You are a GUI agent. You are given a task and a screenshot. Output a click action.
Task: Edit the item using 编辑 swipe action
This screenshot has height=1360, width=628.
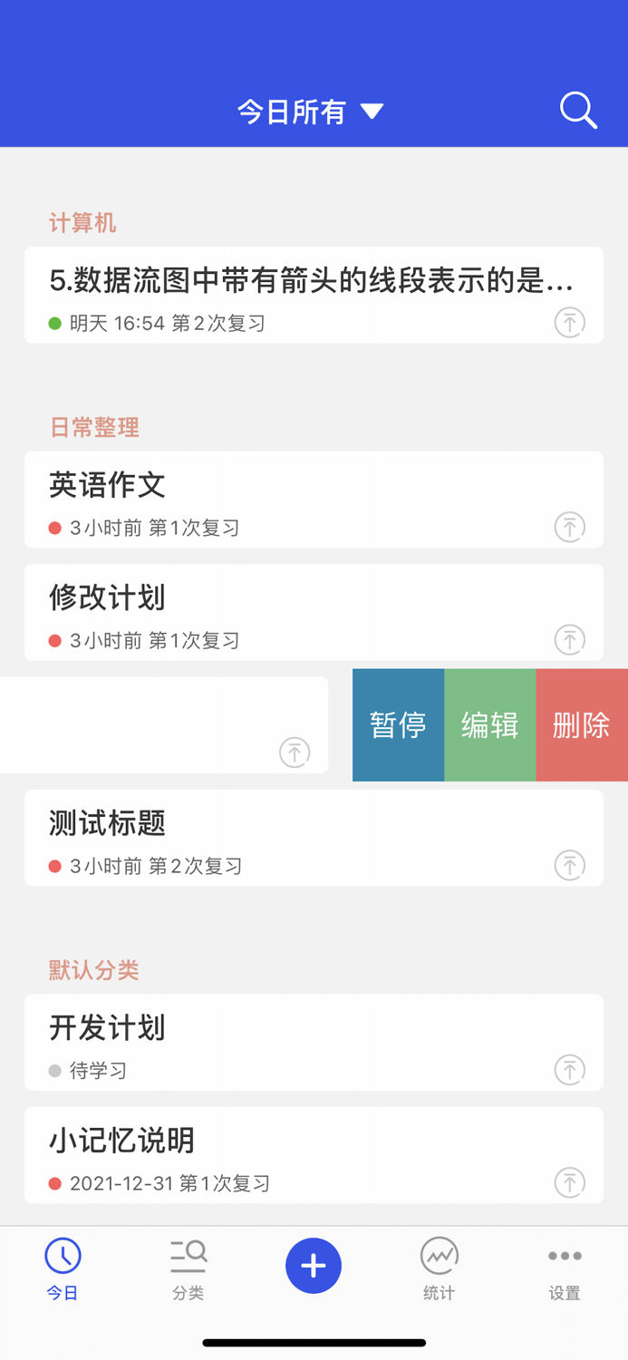(x=490, y=724)
